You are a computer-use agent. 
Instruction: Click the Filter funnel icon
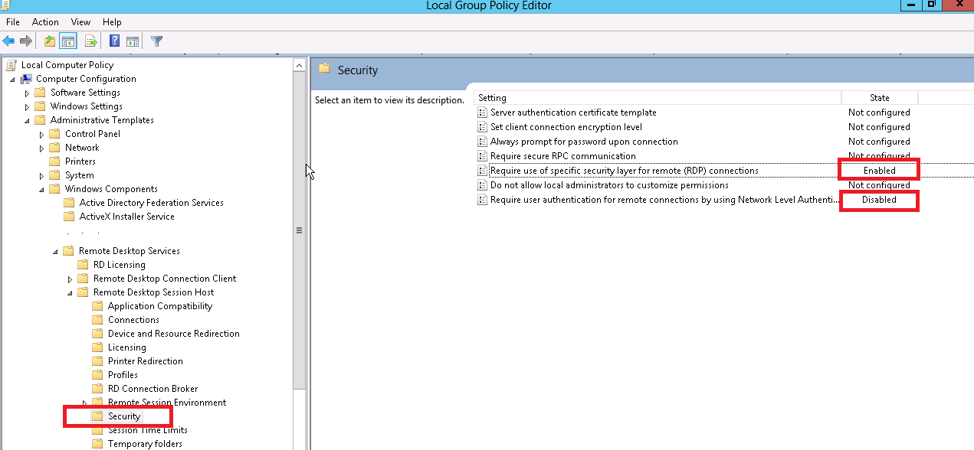(x=156, y=41)
